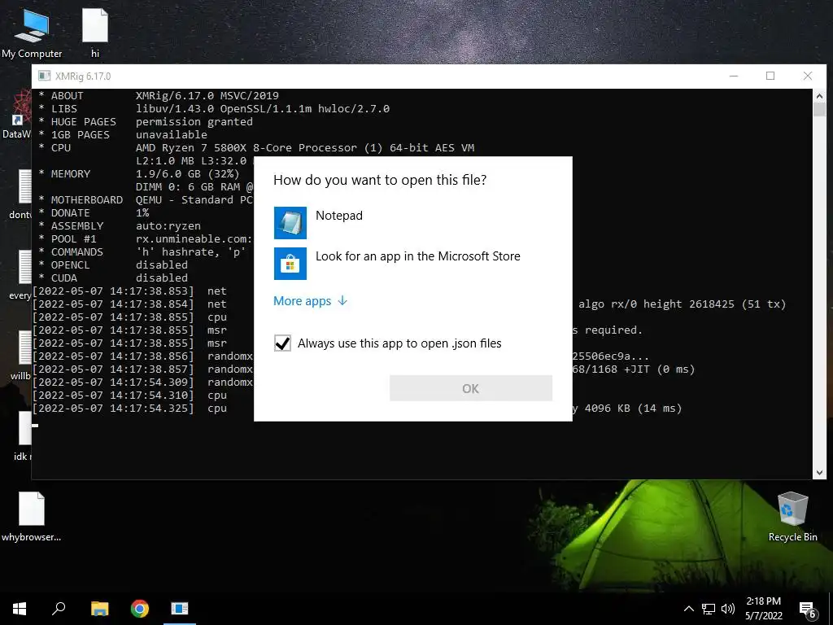Launch Google Chrome from taskbar
The image size is (833, 625).
[140, 609]
